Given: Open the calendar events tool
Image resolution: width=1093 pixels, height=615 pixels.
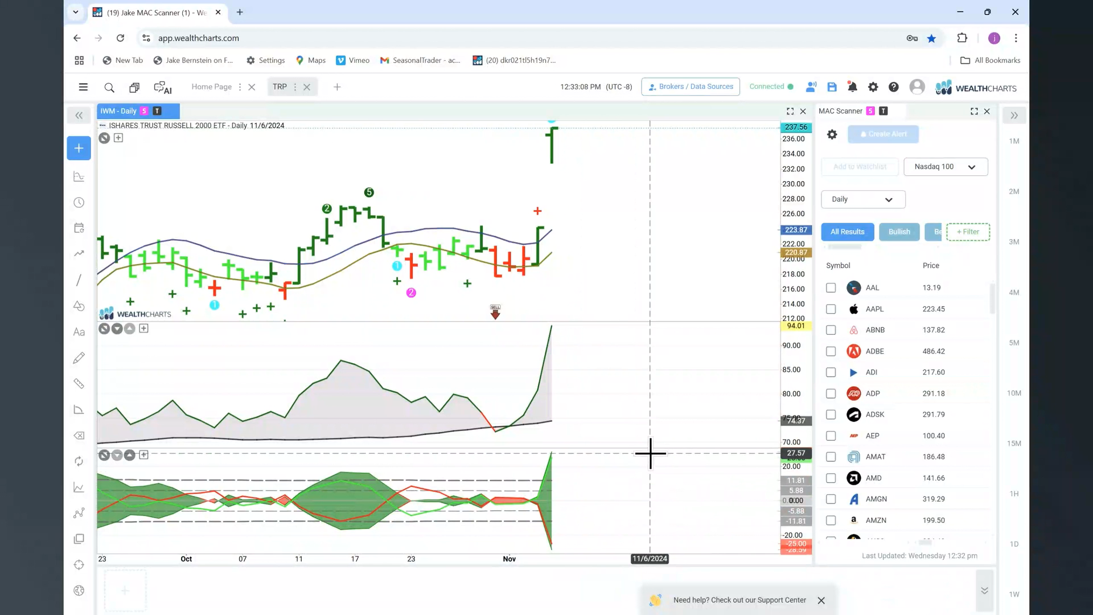Looking at the screenshot, I should [79, 228].
